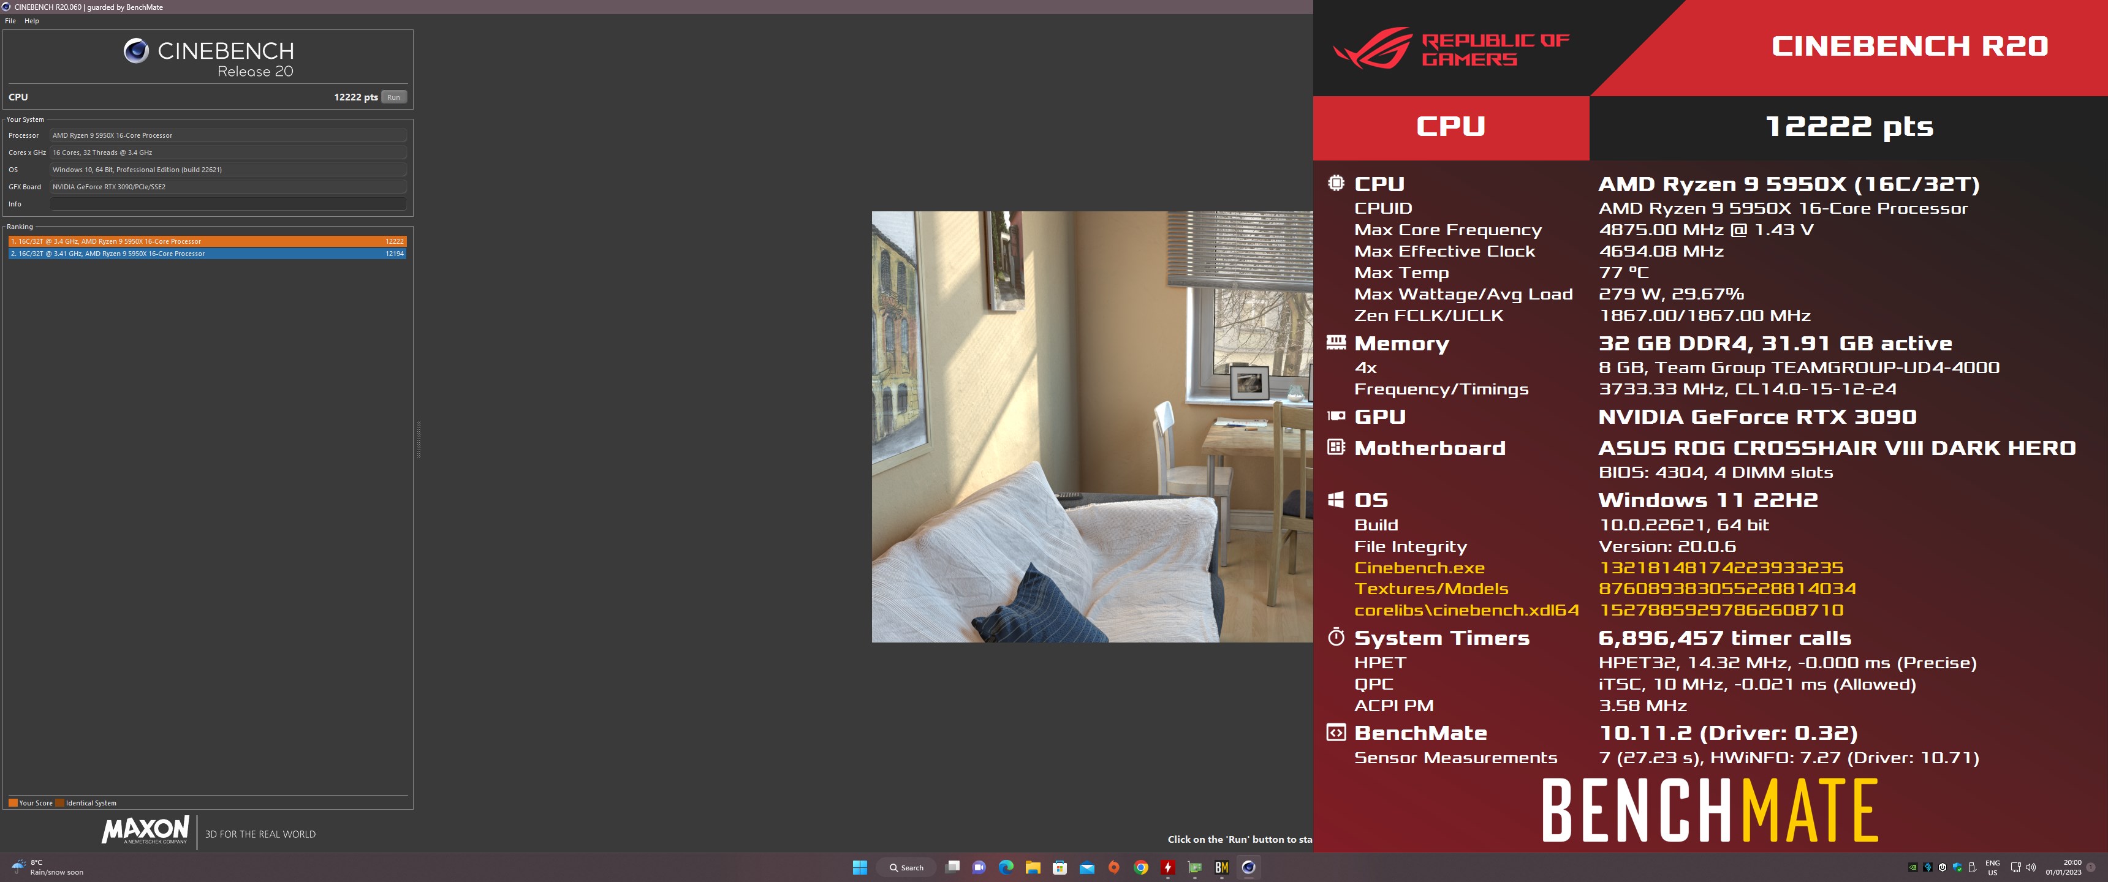Open the notification count badge

click(x=2091, y=867)
